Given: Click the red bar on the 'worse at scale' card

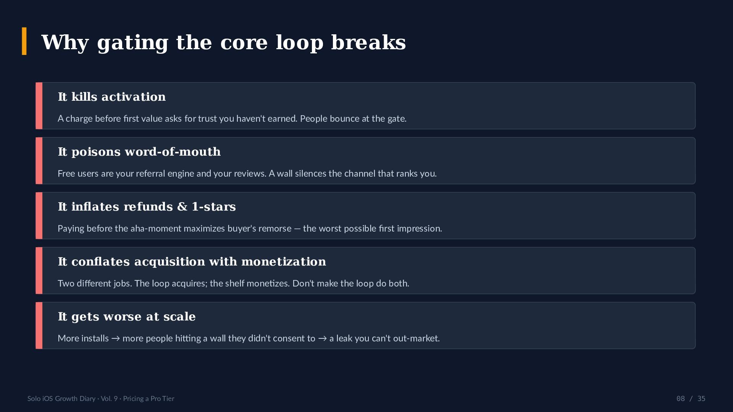Looking at the screenshot, I should coord(39,325).
